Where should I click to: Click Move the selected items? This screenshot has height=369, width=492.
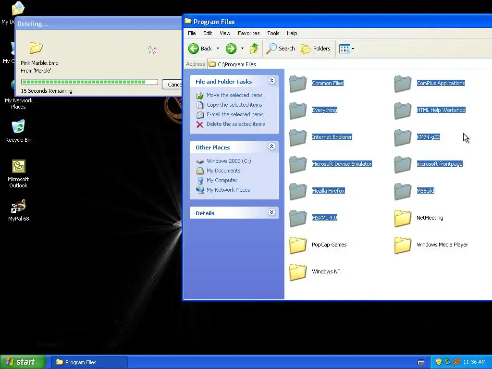(x=234, y=95)
